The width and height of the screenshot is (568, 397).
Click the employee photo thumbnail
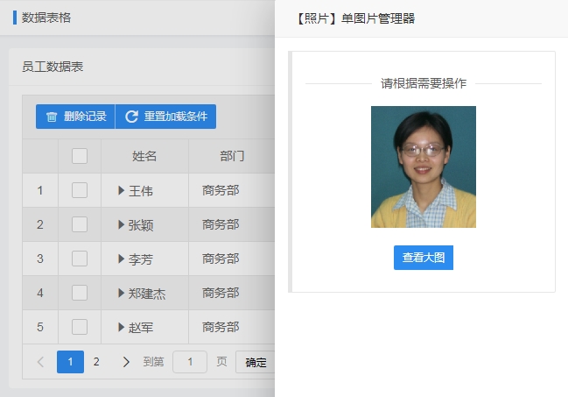(x=424, y=167)
